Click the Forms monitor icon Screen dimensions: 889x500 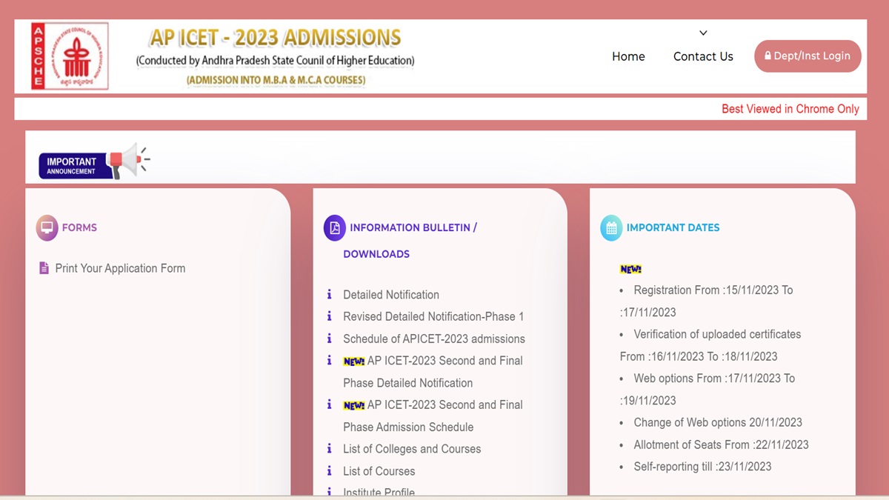click(47, 227)
